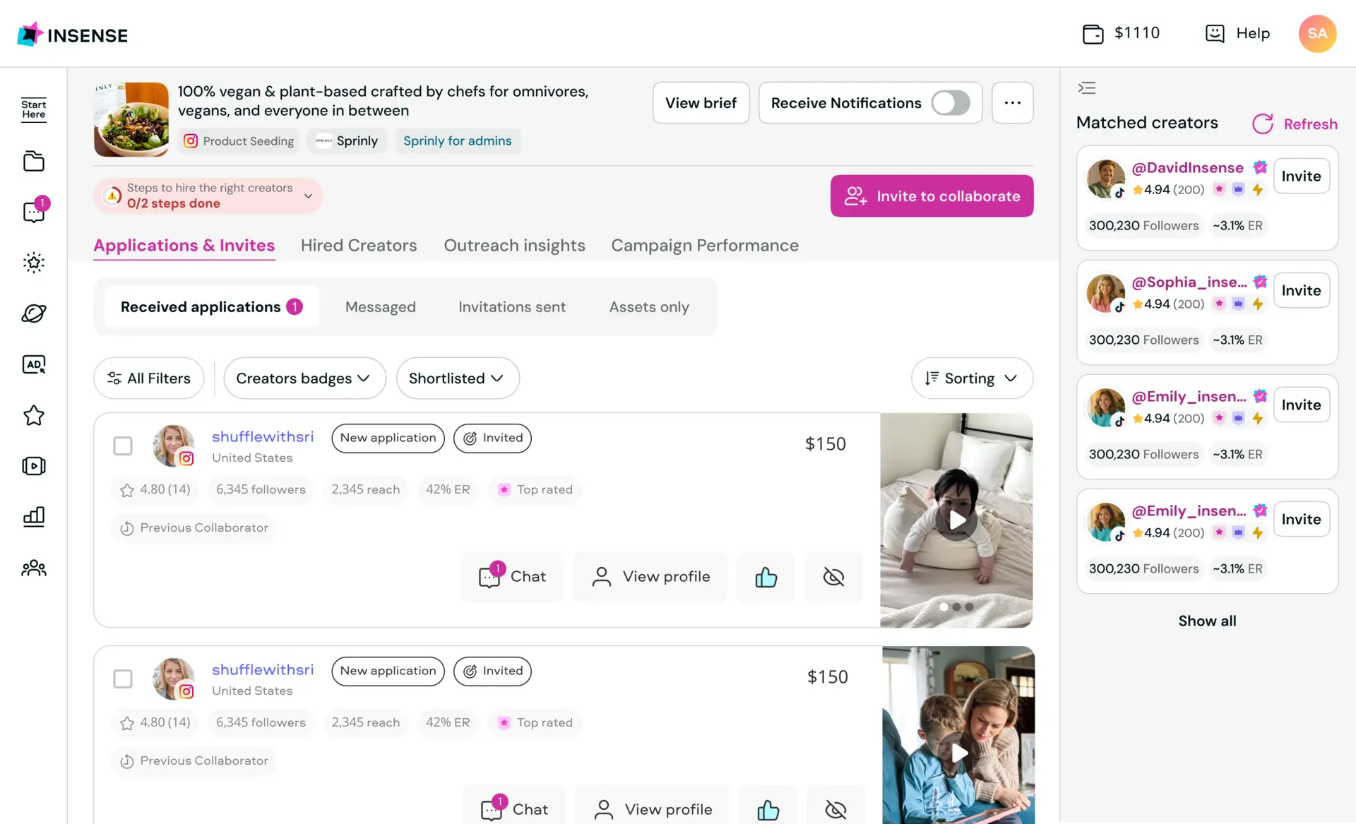Image resolution: width=1356 pixels, height=824 pixels.
Task: Collapse the Matched creators panel
Action: [x=1087, y=88]
